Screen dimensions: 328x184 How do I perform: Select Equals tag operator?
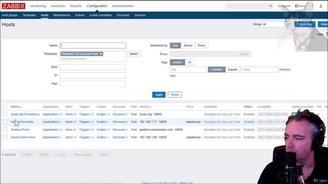pos(233,70)
